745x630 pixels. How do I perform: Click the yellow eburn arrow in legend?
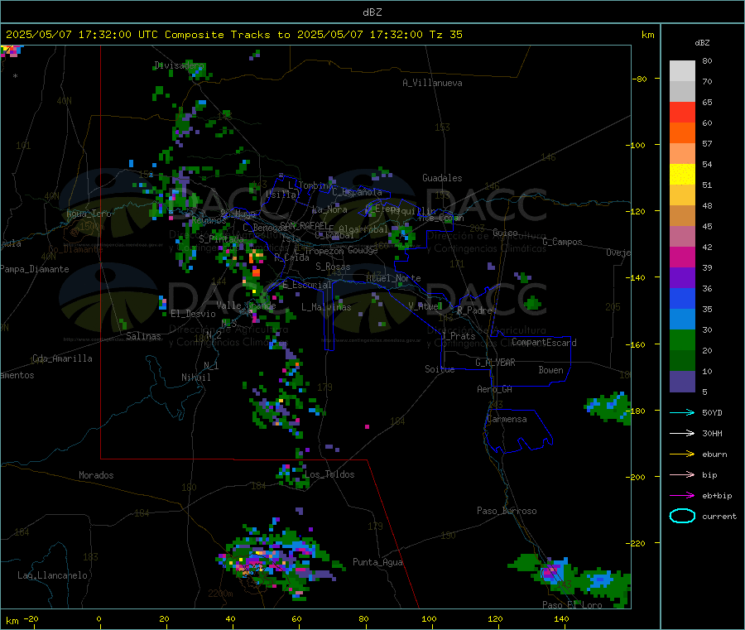tap(682, 454)
